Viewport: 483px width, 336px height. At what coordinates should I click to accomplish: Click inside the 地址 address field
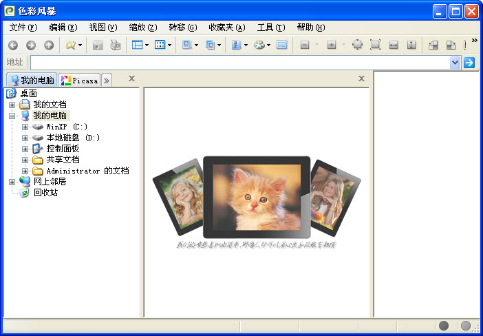(x=241, y=63)
